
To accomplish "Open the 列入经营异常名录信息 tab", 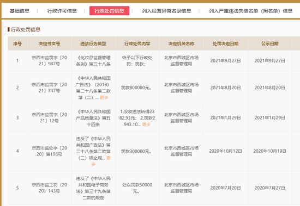I will [x=166, y=11].
